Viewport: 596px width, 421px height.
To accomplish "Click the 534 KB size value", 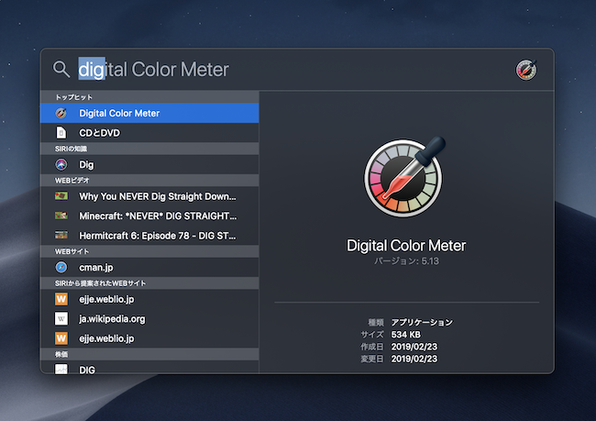I will click(x=405, y=335).
